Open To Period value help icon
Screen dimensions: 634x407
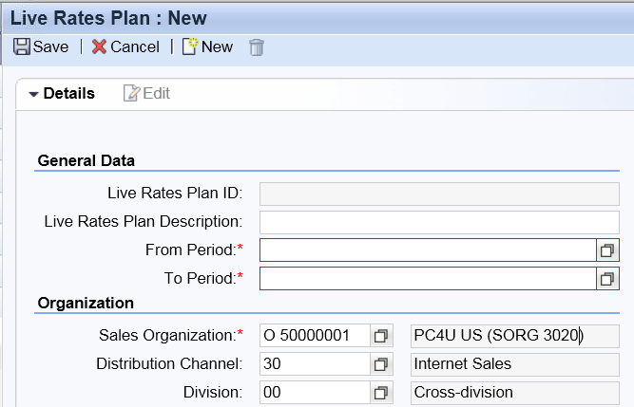tap(607, 278)
